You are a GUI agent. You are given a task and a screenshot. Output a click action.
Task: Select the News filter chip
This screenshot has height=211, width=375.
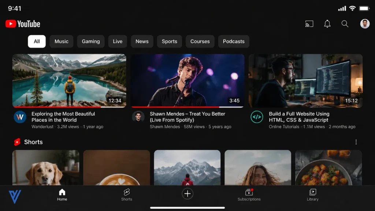coord(142,41)
